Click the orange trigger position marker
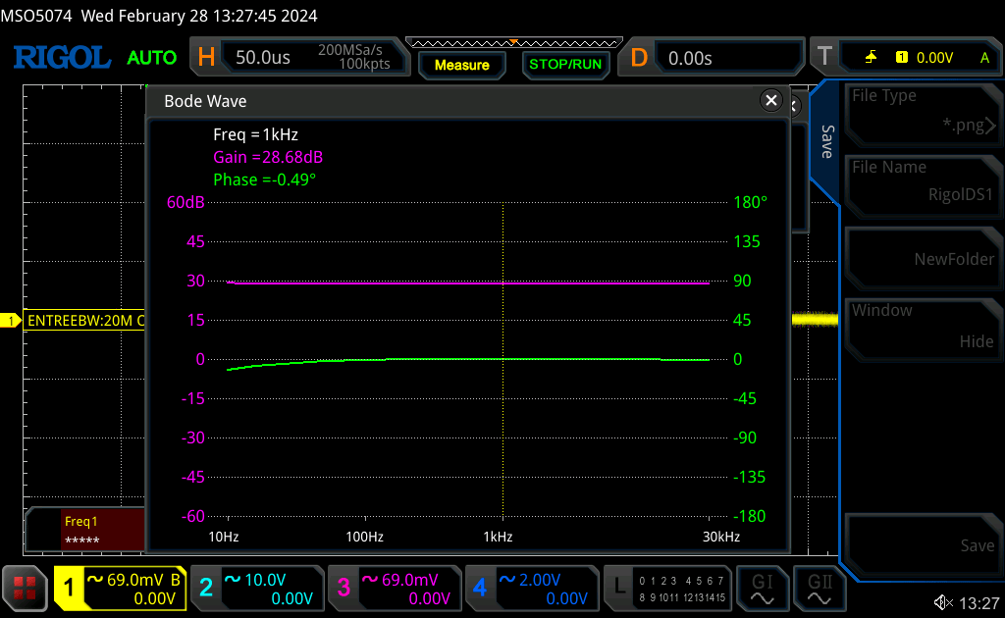Viewport: 1005px width, 618px height. pyautogui.click(x=513, y=42)
